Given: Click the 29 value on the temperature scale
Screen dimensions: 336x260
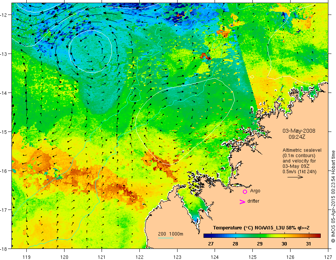Looking at the screenshot, I should [x=260, y=244].
